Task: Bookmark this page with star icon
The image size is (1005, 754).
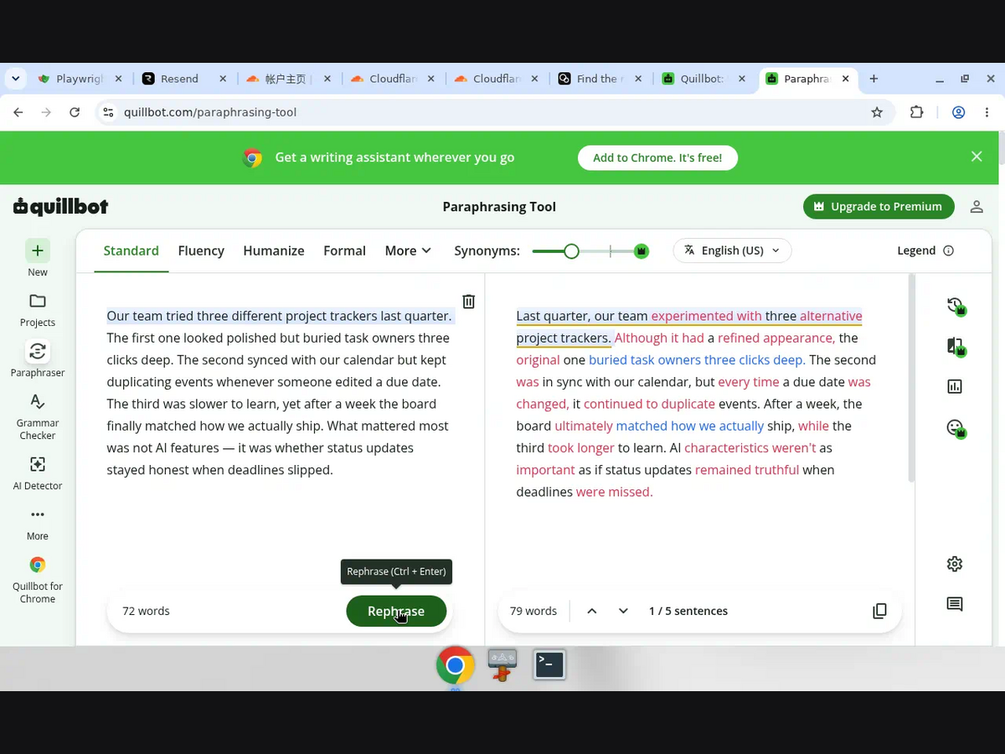Action: 877,112
